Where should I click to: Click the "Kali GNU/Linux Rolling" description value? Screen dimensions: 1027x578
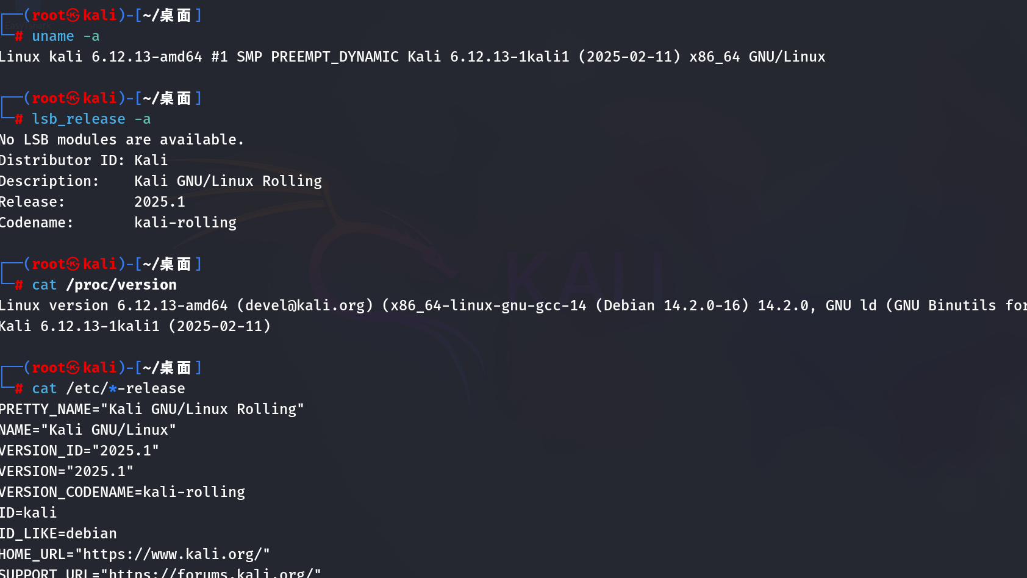(228, 181)
